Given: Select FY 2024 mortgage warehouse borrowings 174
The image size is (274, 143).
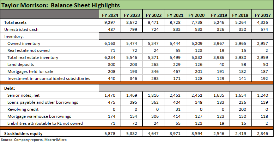Looking at the screenshot, I should [111, 116].
